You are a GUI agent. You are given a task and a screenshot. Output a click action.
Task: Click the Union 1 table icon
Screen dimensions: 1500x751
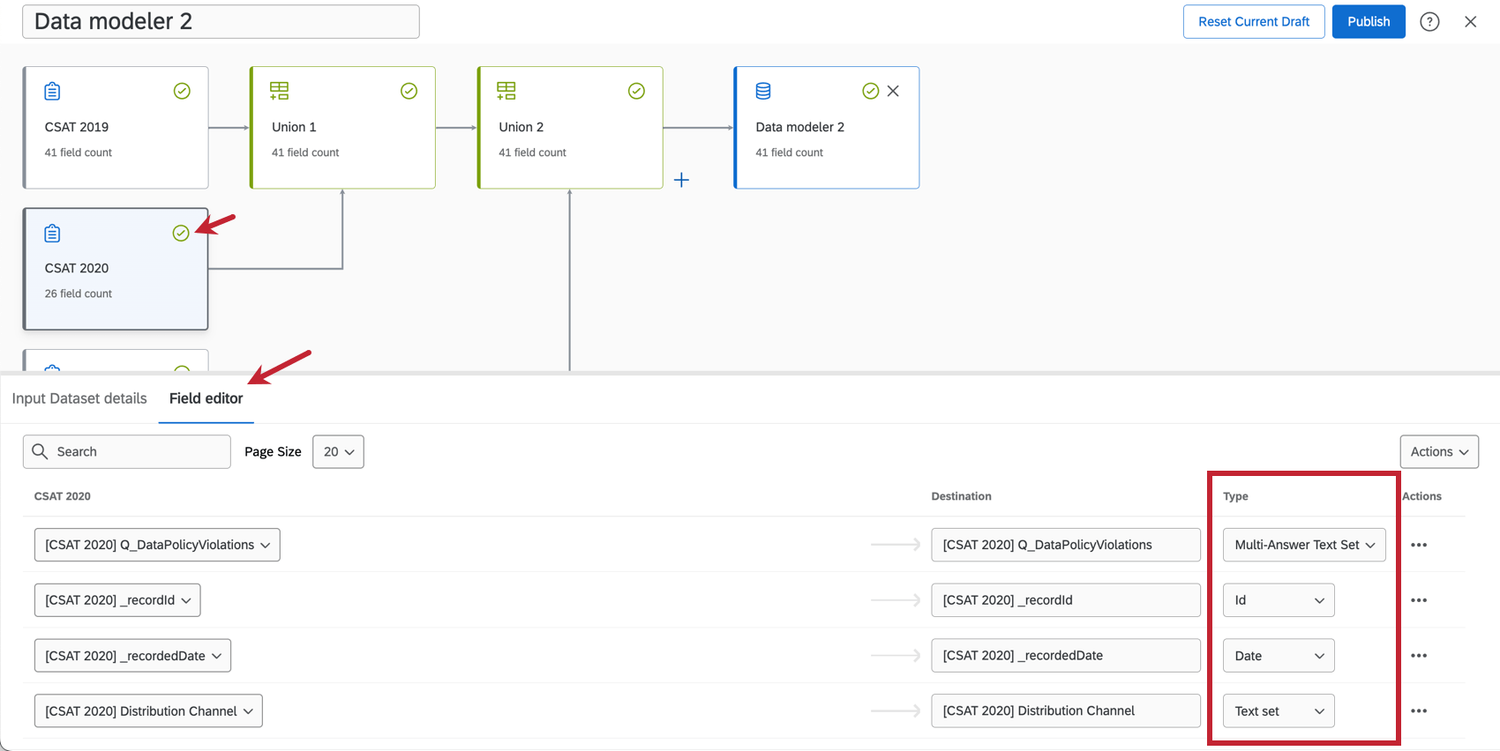pos(280,91)
